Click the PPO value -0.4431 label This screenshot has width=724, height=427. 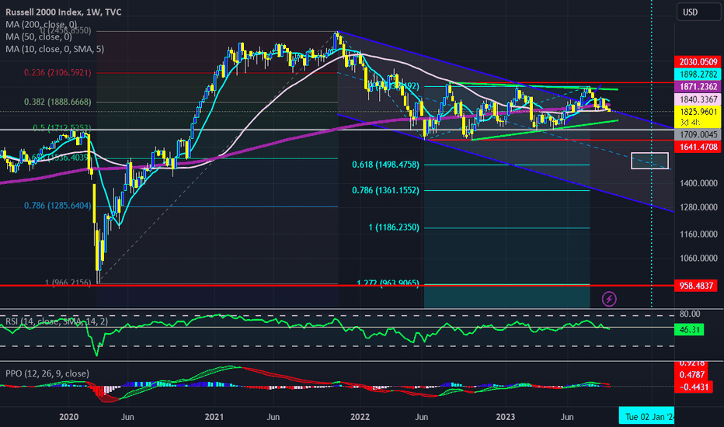coord(694,387)
